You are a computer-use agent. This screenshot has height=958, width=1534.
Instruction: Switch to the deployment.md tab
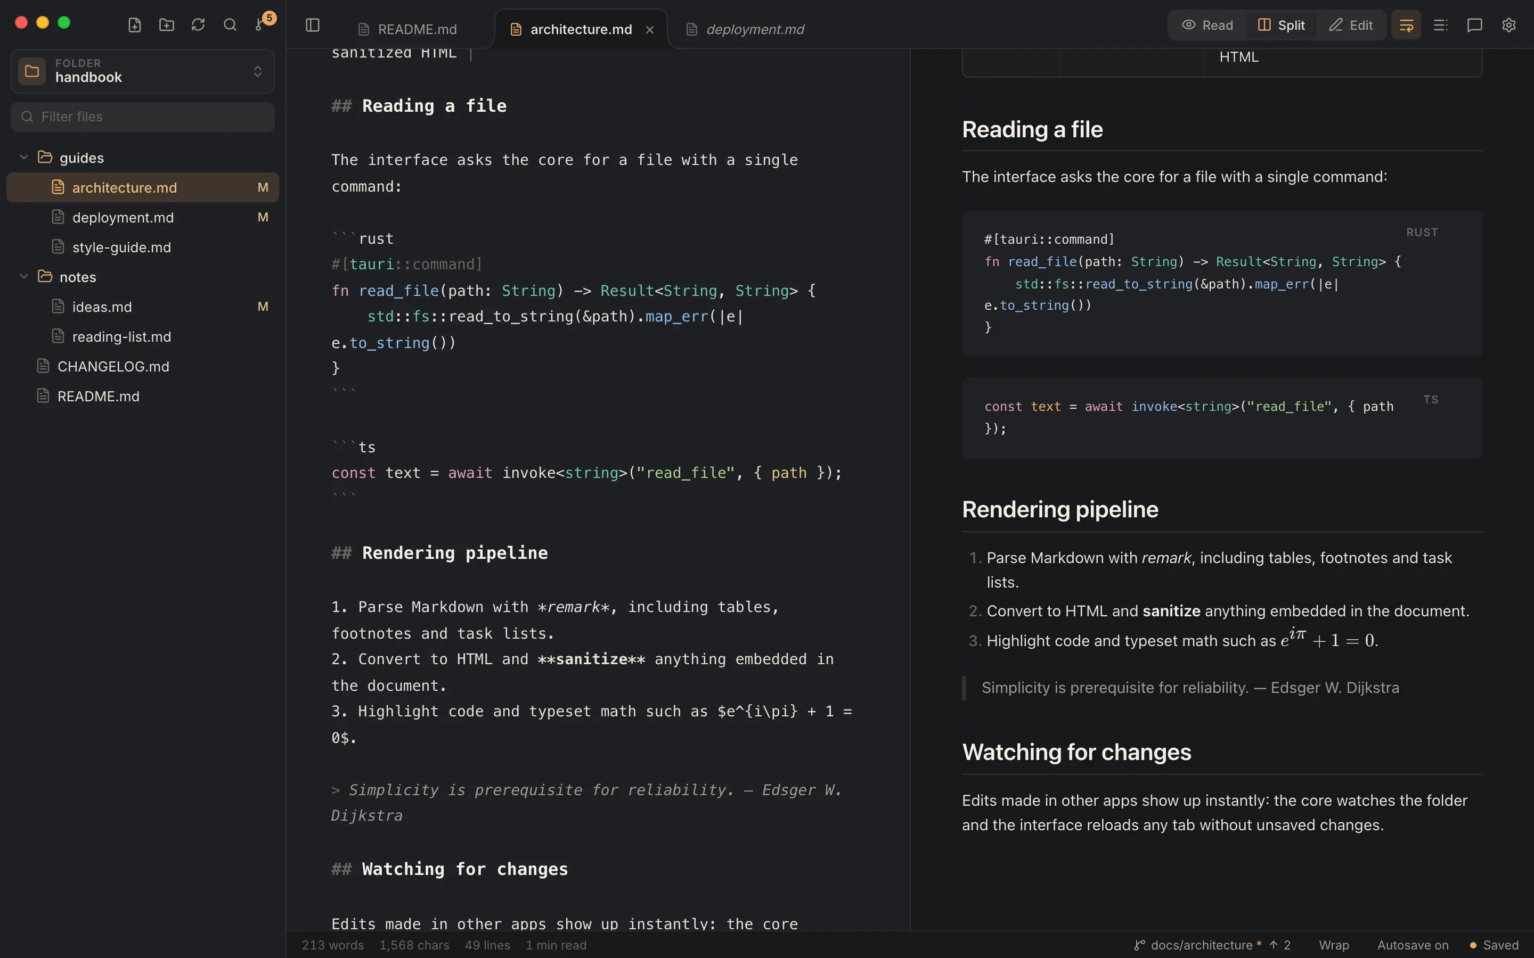[x=747, y=30]
